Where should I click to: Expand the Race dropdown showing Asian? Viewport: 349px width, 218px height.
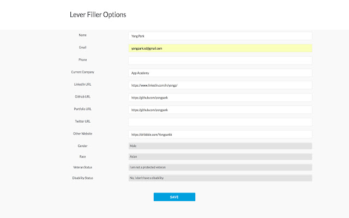point(220,156)
